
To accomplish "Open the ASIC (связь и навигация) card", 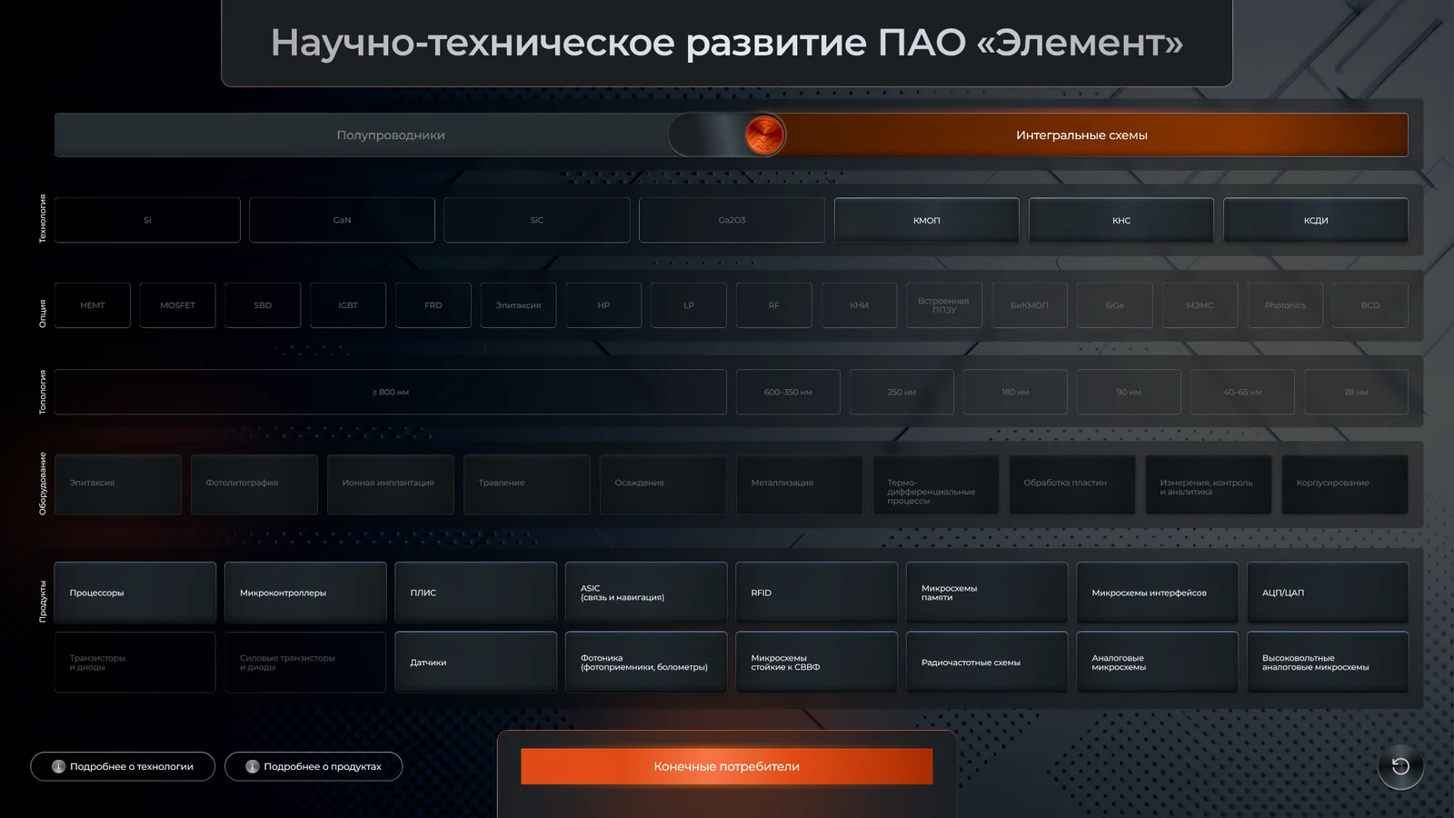I will coord(646,593).
